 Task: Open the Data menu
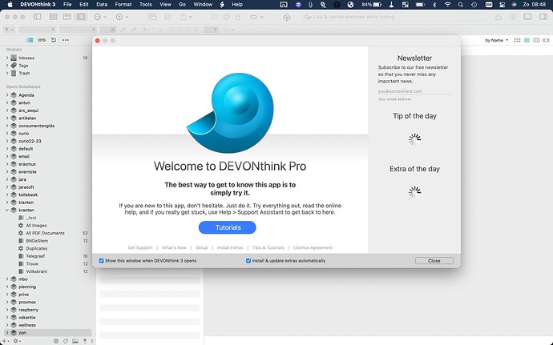point(102,5)
